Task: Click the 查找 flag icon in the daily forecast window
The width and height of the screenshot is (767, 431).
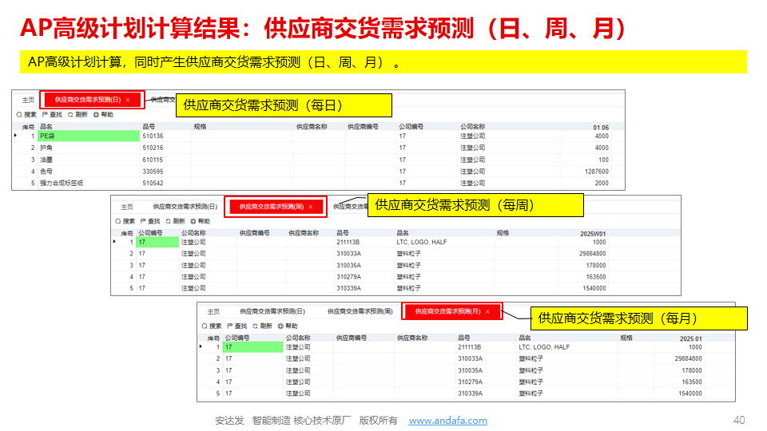Action: [45, 115]
